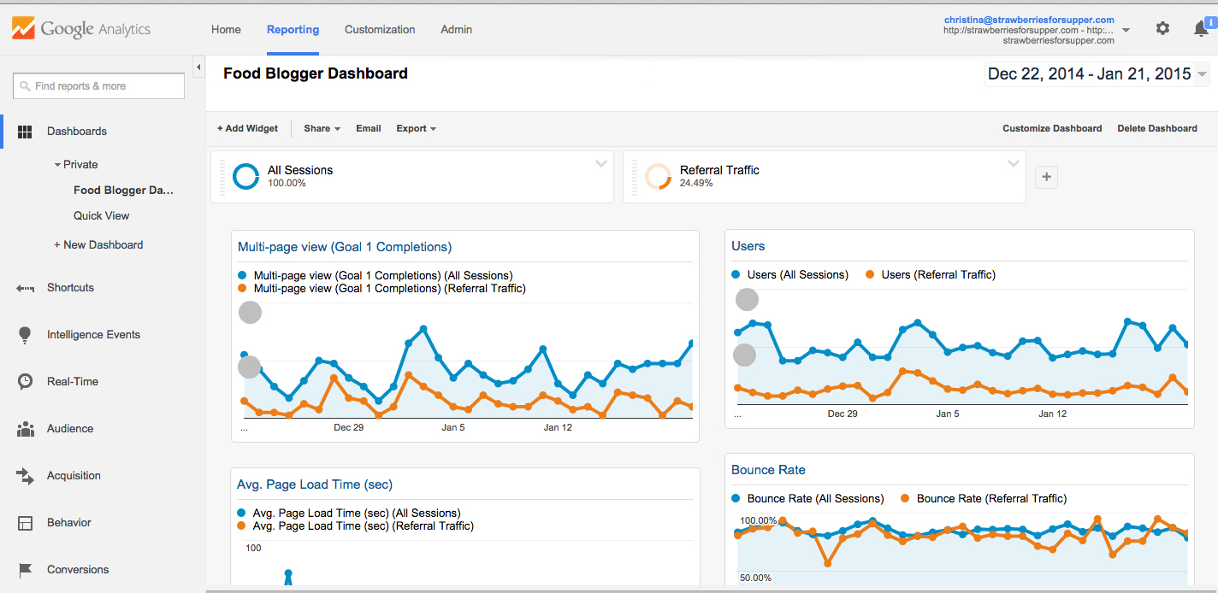Screen dimensions: 1218x593
Task: Click the Intelligence Events lightbulb icon
Action: point(25,335)
